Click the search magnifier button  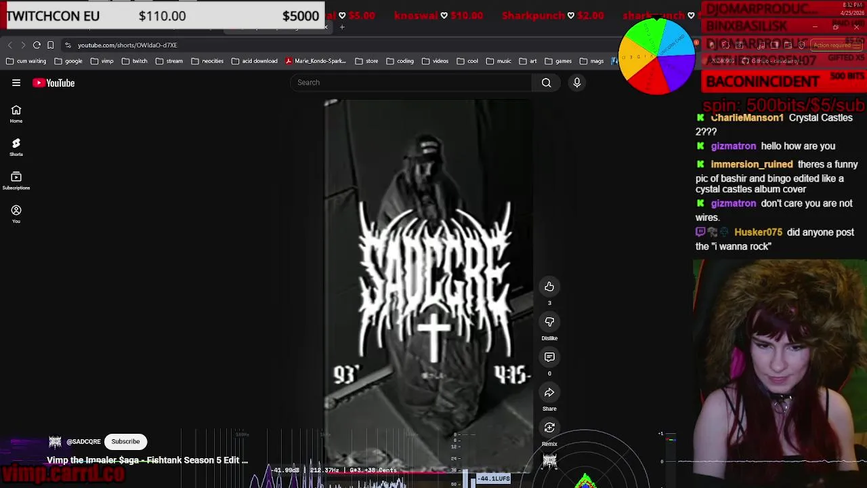(x=546, y=83)
